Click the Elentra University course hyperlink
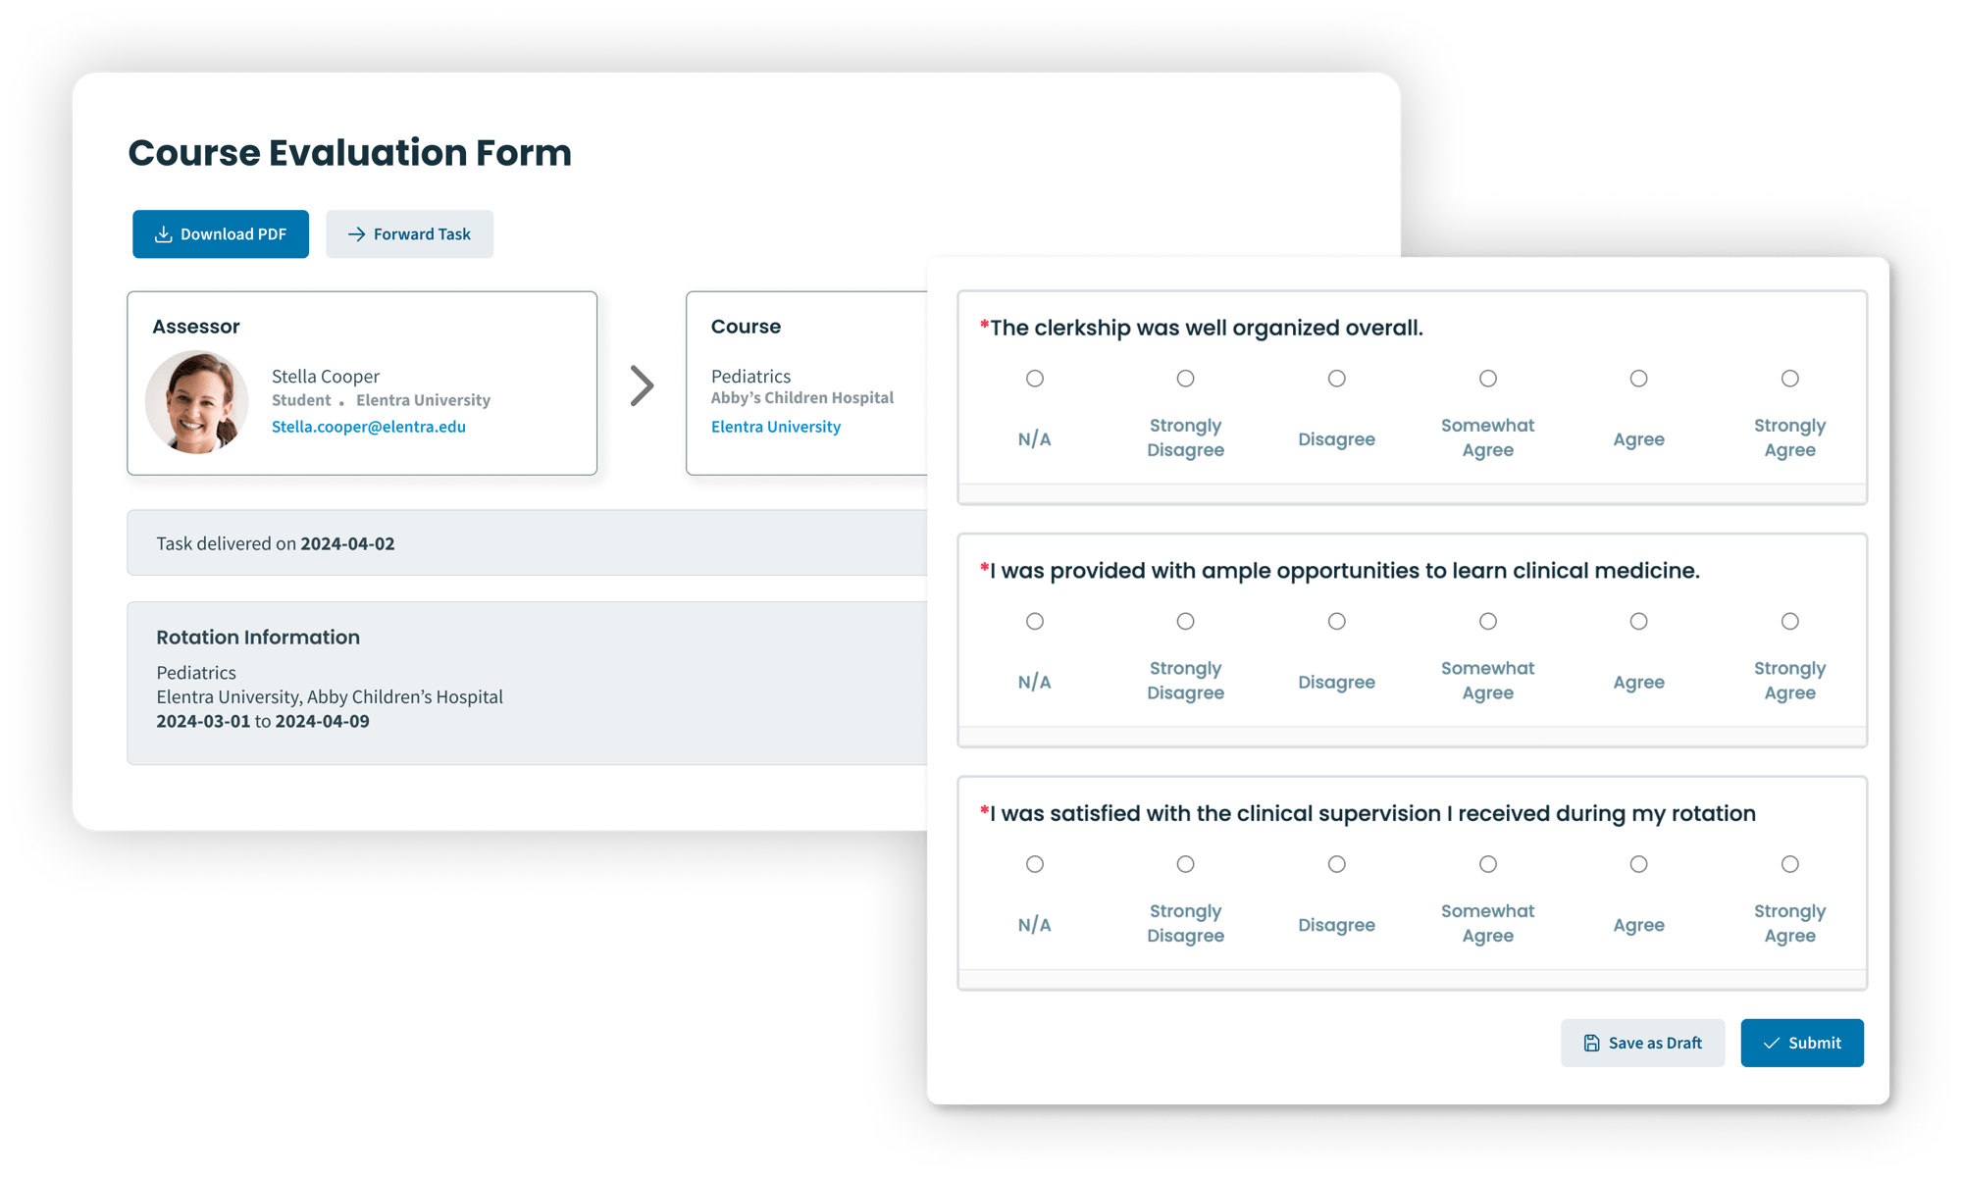Image resolution: width=1962 pixels, height=1177 pixels. 776,423
